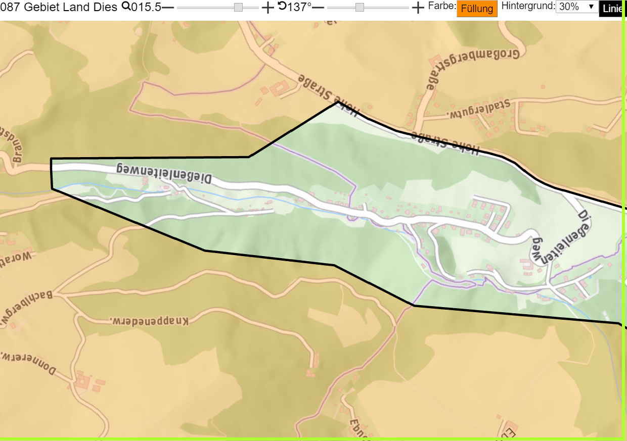This screenshot has height=441, width=627.
Task: Open the Hintergrund opacity dropdown
Action: tap(576, 7)
